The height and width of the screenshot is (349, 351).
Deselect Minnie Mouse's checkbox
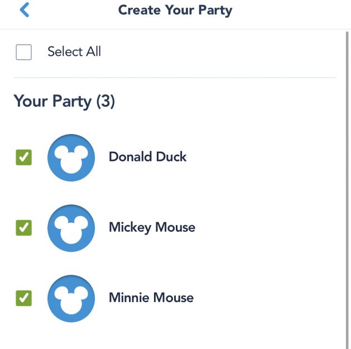click(24, 298)
